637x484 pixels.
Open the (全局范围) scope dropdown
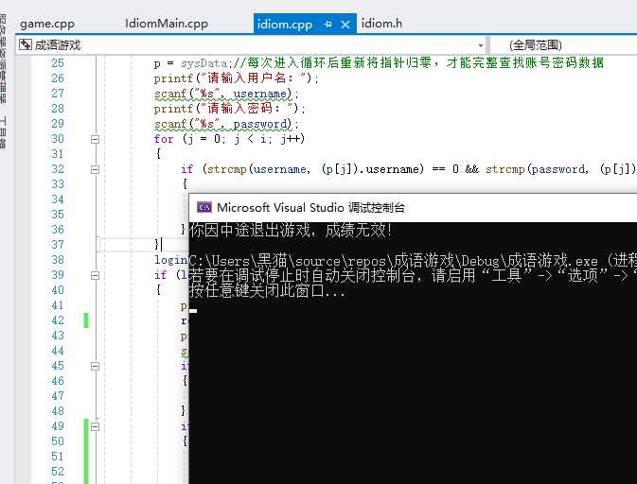click(x=563, y=45)
